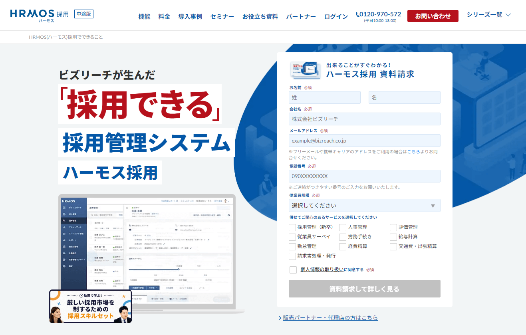Click the 会社名 input field

[x=365, y=119]
